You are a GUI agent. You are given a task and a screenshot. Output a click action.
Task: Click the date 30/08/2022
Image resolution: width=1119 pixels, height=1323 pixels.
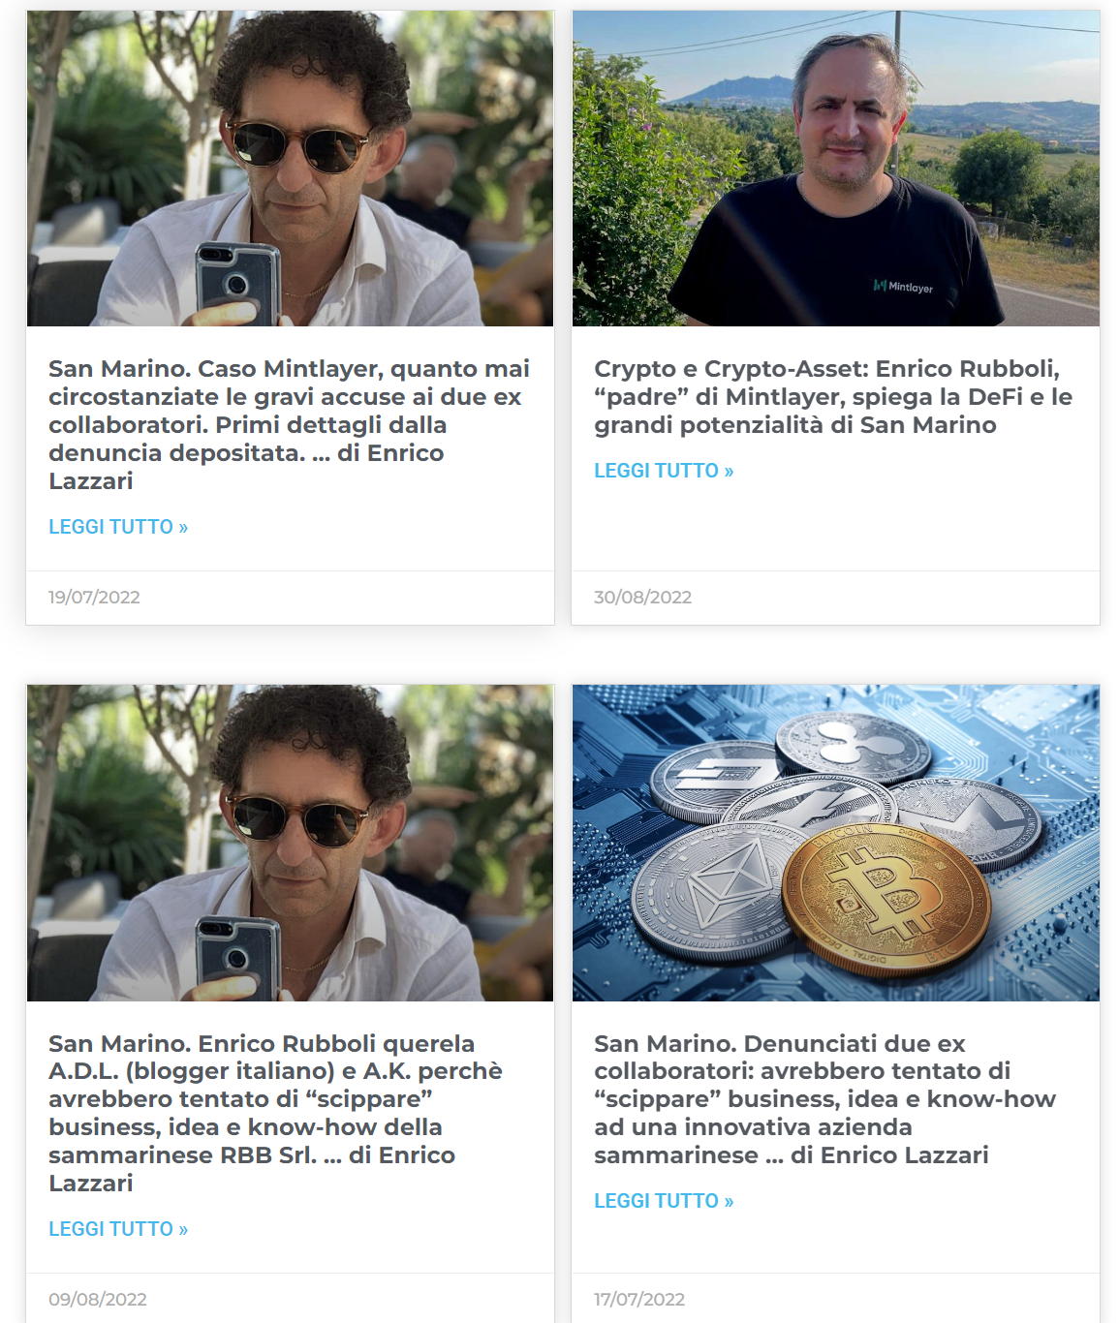coord(642,598)
